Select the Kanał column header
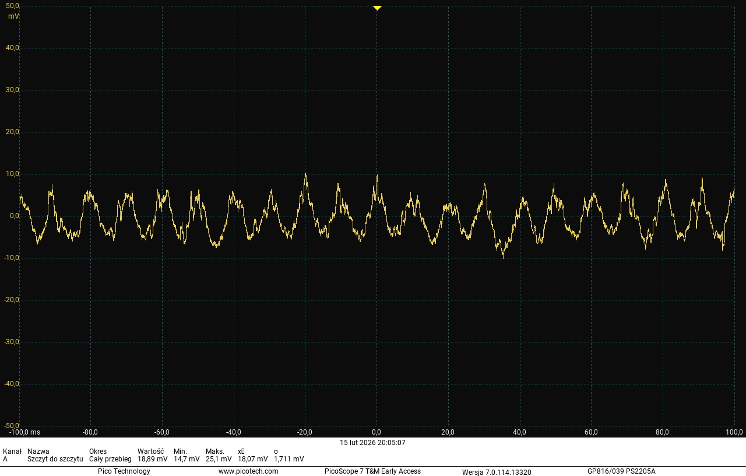746x476 pixels. pyautogui.click(x=12, y=452)
